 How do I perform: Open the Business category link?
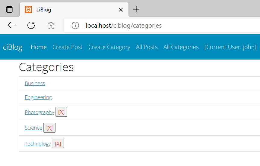click(x=35, y=83)
